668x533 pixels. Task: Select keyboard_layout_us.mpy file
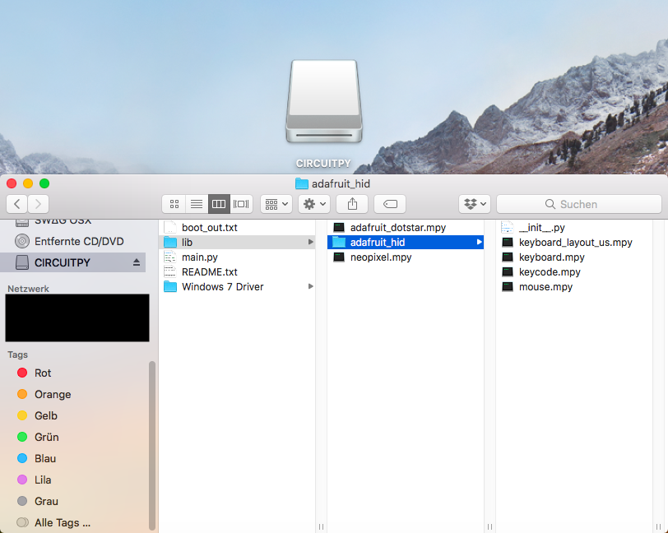click(574, 243)
